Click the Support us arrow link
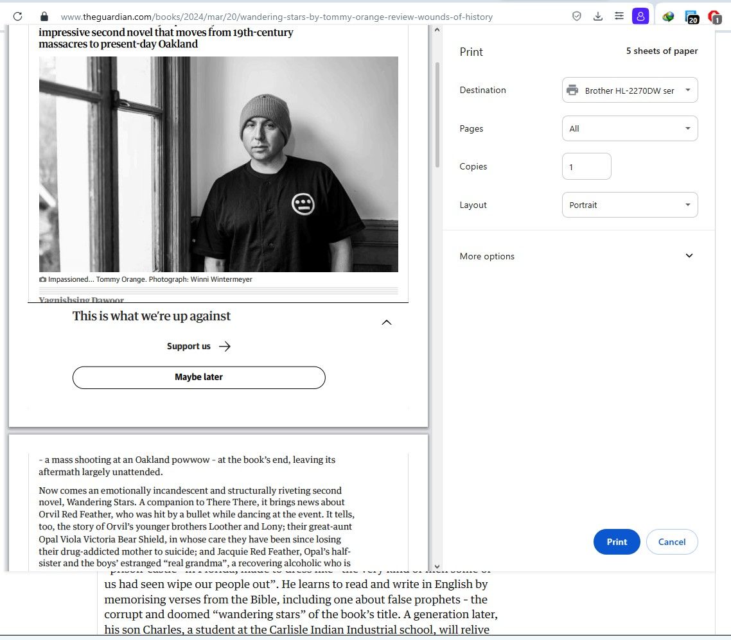Image resolution: width=731 pixels, height=640 pixels. [198, 347]
